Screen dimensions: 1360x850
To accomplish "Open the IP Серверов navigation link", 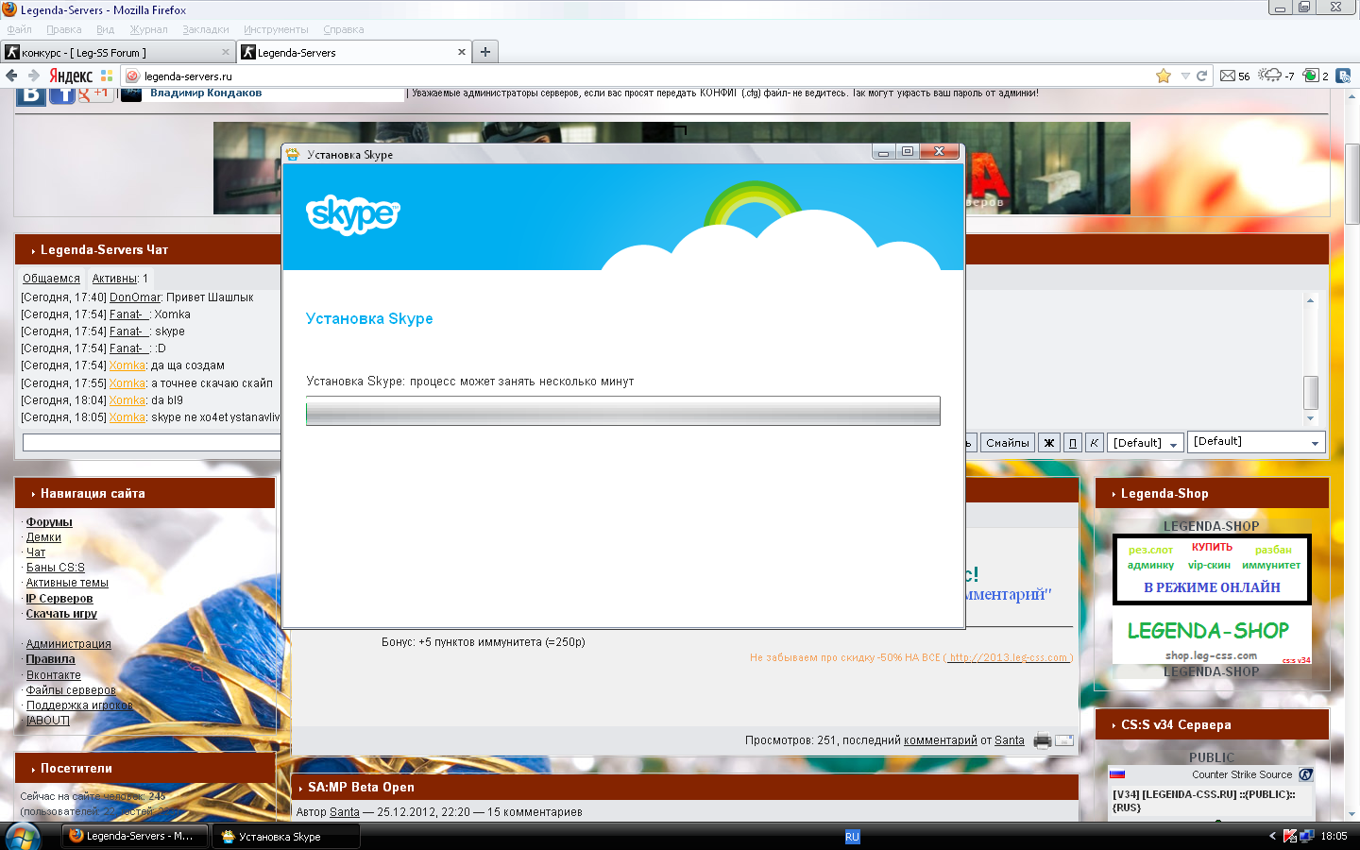I will tap(59, 599).
